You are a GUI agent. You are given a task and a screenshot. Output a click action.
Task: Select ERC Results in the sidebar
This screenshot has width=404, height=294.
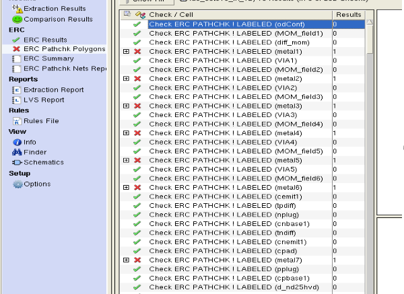[45, 40]
